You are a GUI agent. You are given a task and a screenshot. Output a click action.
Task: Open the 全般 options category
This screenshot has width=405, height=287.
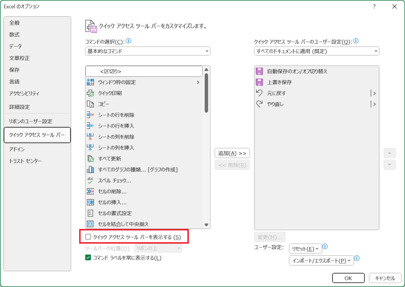pyautogui.click(x=38, y=23)
